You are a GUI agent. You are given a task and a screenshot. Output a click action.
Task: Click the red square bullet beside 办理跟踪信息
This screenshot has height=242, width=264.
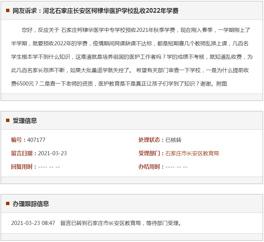point(8,204)
